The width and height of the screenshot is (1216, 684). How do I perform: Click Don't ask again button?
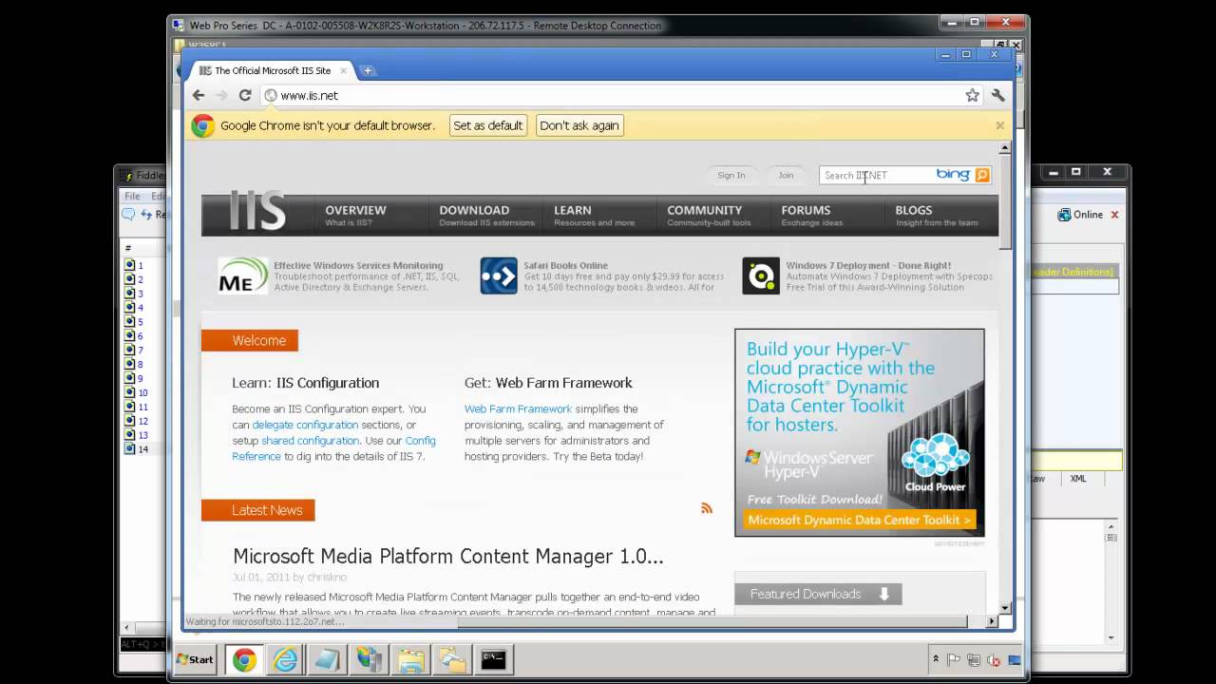pyautogui.click(x=579, y=125)
